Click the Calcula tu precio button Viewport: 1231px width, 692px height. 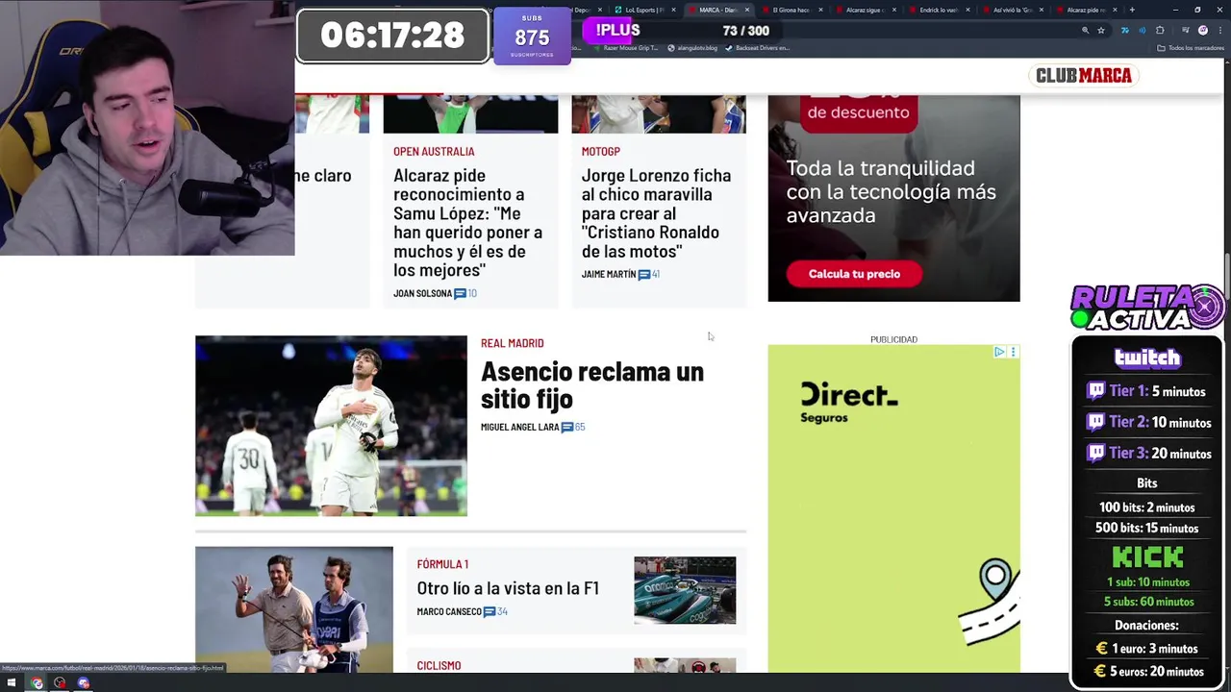pos(854,274)
